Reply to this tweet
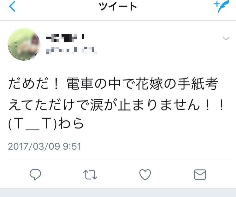The height and width of the screenshot is (197, 236). [35, 174]
